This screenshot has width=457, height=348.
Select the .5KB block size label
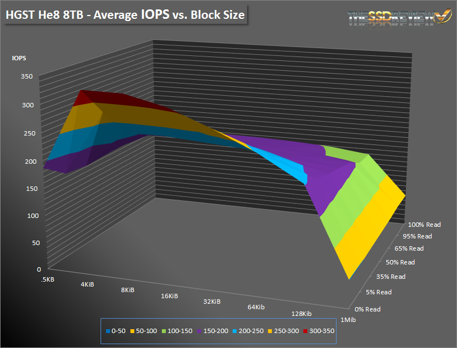48,279
